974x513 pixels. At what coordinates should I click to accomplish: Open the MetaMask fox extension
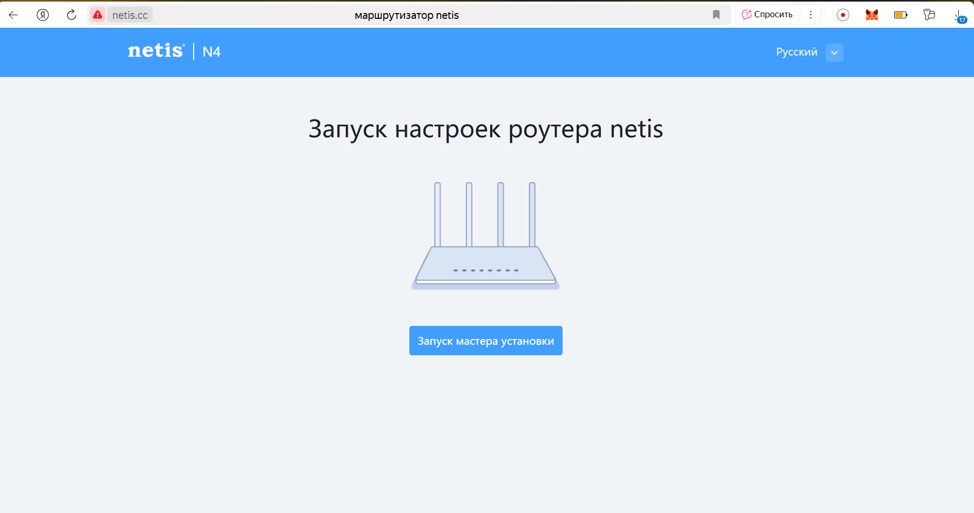pos(872,15)
